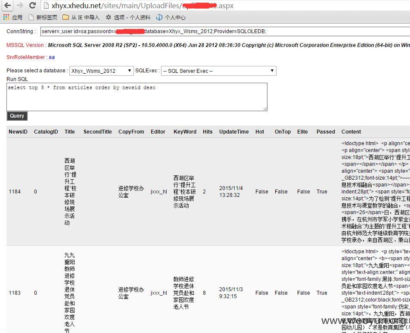Click the CatalogID column header

[46, 132]
